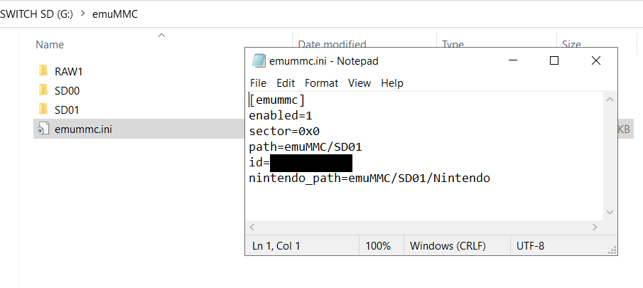The image size is (643, 288).
Task: Click the sector=0x0 line
Action: click(x=284, y=132)
